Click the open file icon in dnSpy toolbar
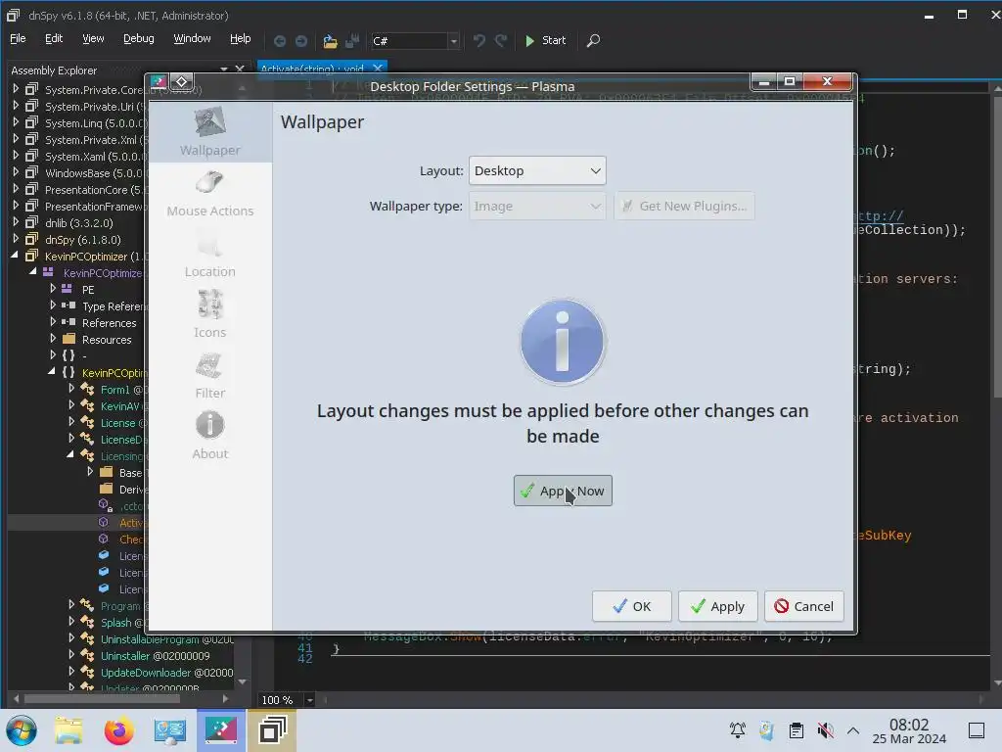Viewport: 1002px width, 752px height. (330, 41)
